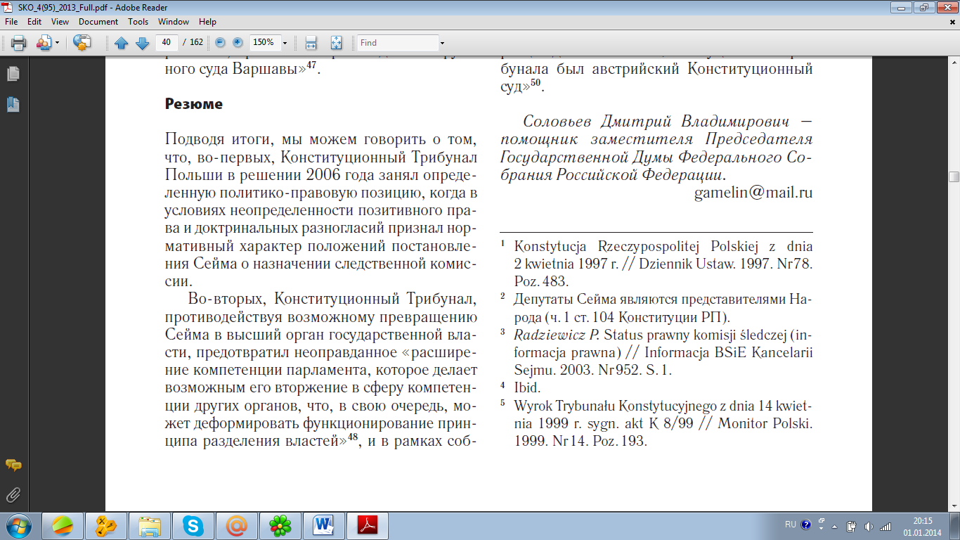Viewport: 960px width, 540px height.
Task: Open the zoom percentage dropdown arrow
Action: [285, 43]
